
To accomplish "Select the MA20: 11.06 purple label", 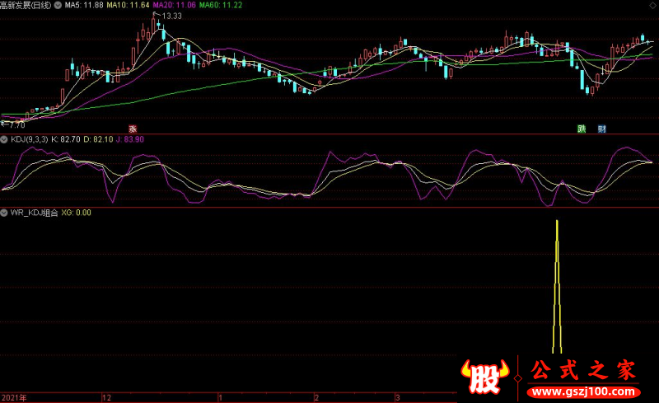I will pos(174,5).
